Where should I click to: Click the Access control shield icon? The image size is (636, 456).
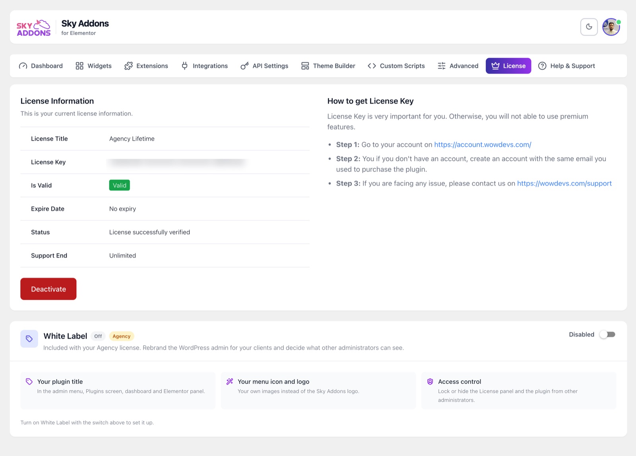(x=430, y=381)
